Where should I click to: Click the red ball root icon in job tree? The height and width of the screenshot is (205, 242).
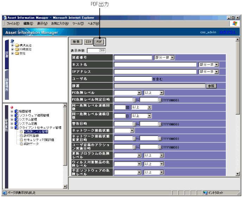12,107
